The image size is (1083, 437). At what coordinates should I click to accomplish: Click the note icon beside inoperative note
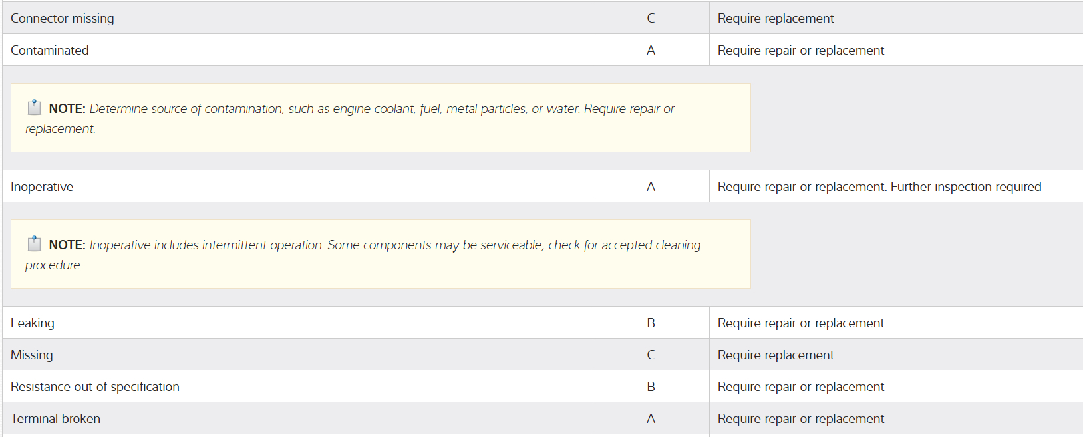pyautogui.click(x=34, y=244)
